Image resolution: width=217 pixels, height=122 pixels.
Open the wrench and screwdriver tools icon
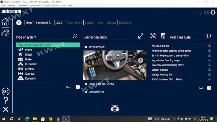pos(153,36)
